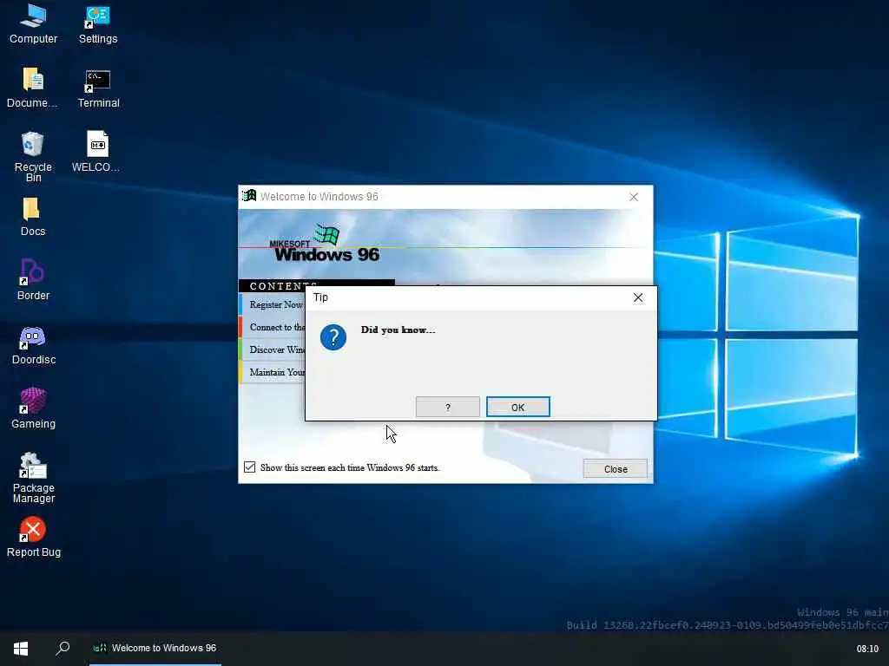Image resolution: width=889 pixels, height=666 pixels.
Task: Click the Welcome window's title bar flag icon
Action: [249, 196]
